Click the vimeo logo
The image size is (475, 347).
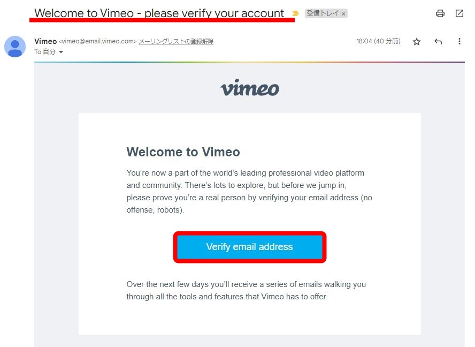tap(250, 88)
